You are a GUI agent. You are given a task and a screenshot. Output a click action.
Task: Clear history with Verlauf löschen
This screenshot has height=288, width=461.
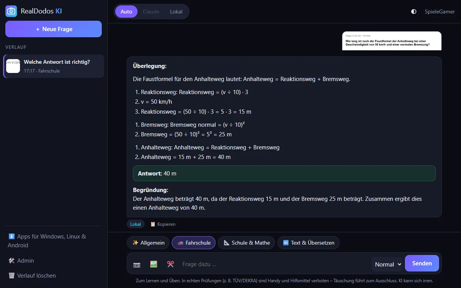point(32,275)
